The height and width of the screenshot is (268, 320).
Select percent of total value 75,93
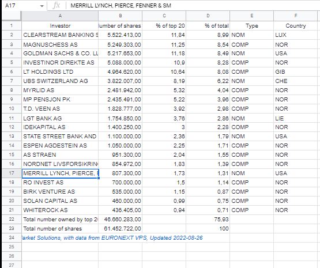[208, 219]
